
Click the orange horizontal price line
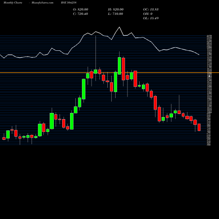[x=109, y=73]
